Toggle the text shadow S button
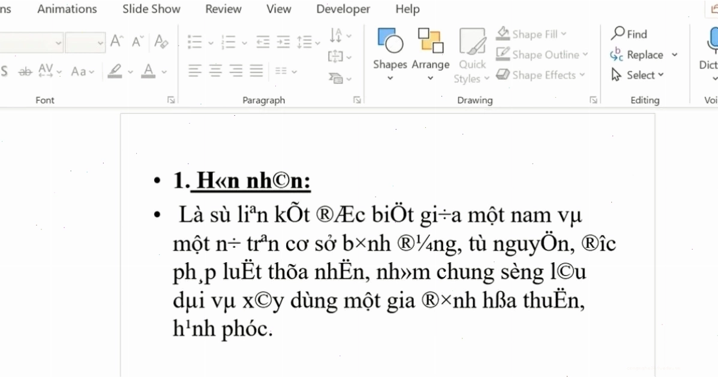 point(5,71)
